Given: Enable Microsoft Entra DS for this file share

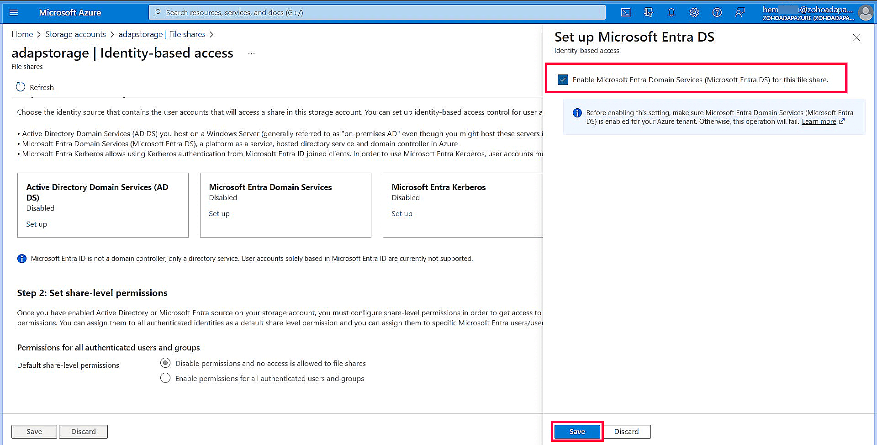Looking at the screenshot, I should (x=563, y=79).
